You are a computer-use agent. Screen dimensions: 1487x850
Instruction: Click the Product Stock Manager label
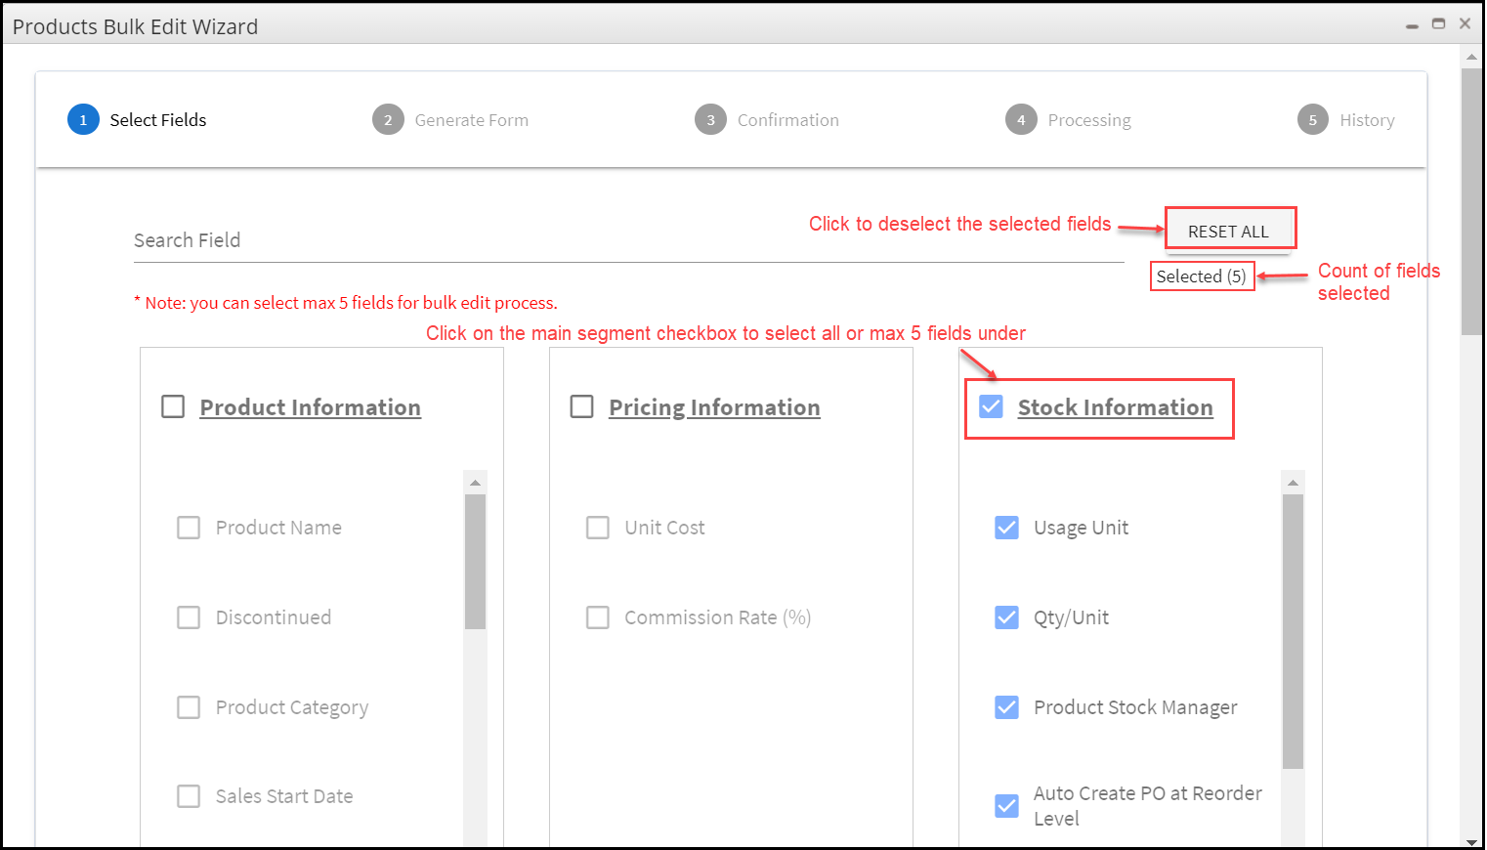[1135, 707]
